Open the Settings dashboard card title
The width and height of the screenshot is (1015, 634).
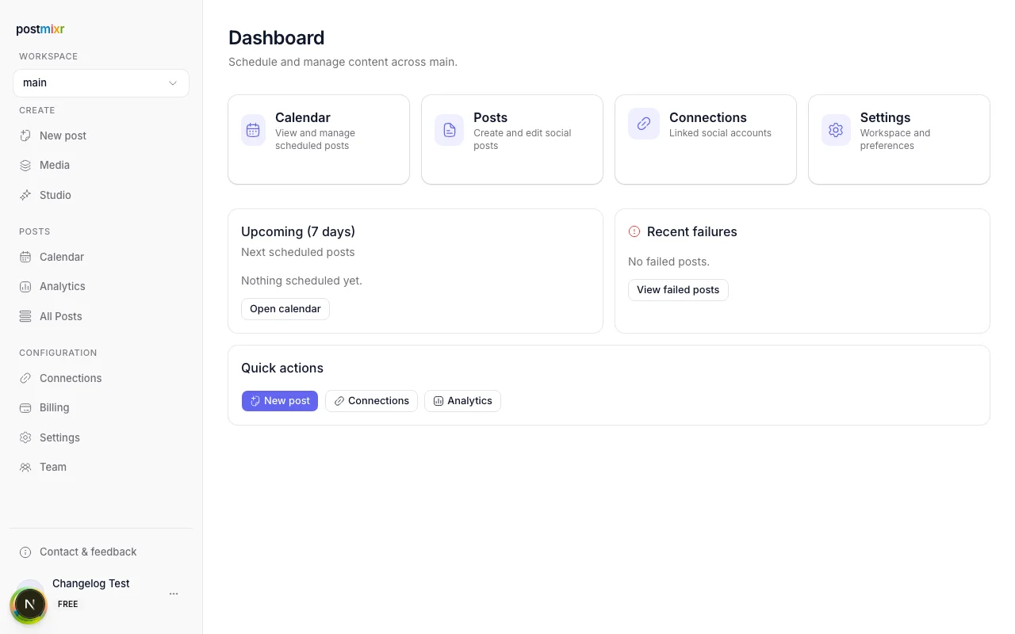[x=886, y=117]
